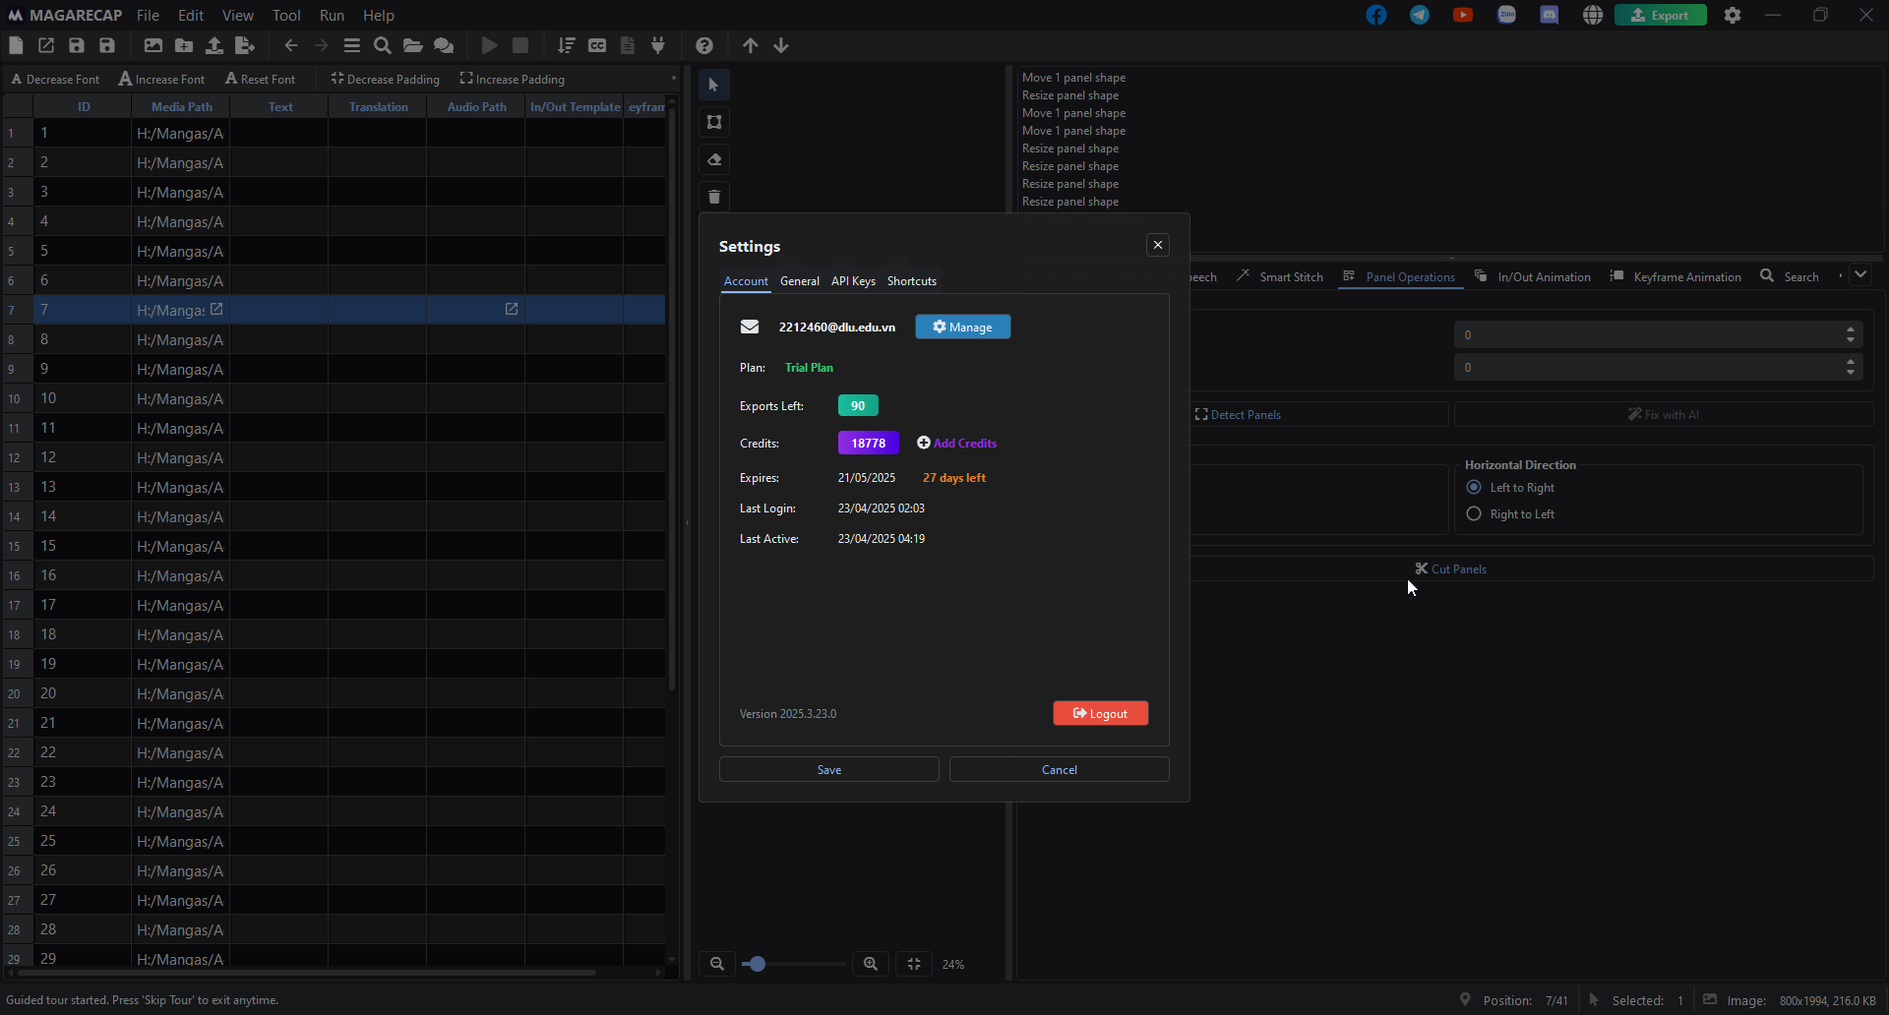
Task: Click the green Export button
Action: click(x=1661, y=15)
